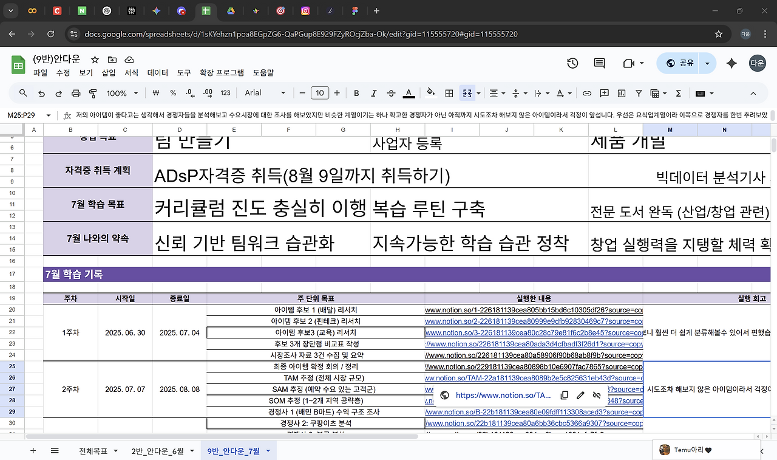Create a filter with the funnel icon
This screenshot has height=460, width=777.
(639, 93)
